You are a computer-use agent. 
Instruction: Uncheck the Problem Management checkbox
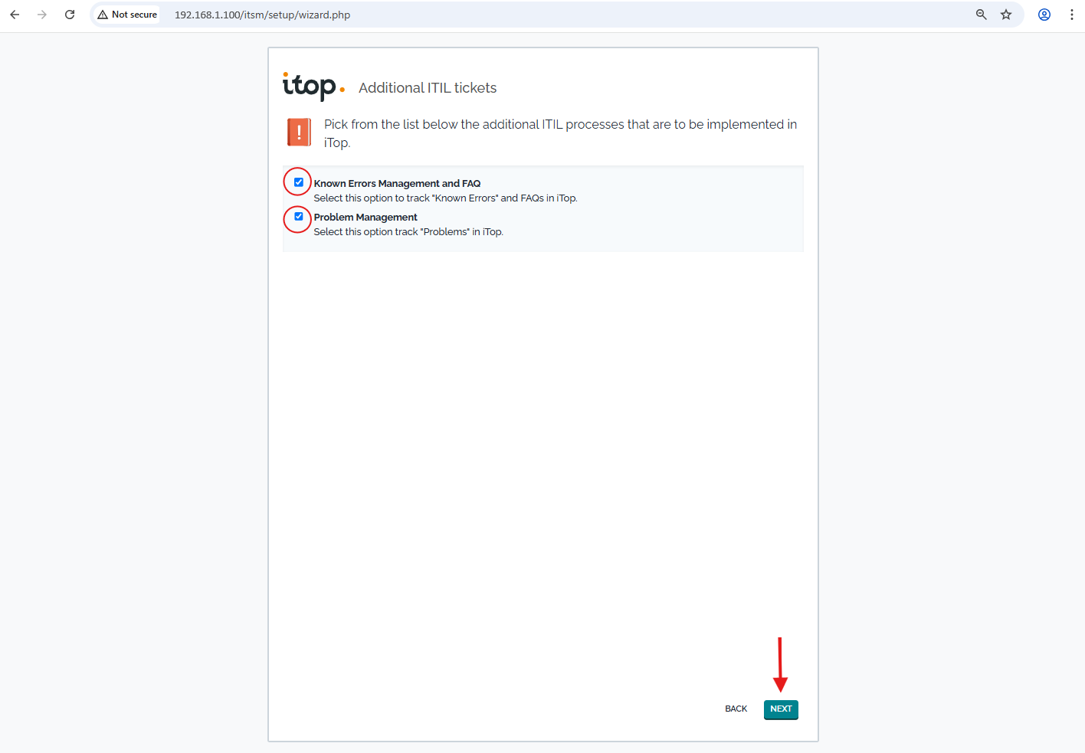299,217
